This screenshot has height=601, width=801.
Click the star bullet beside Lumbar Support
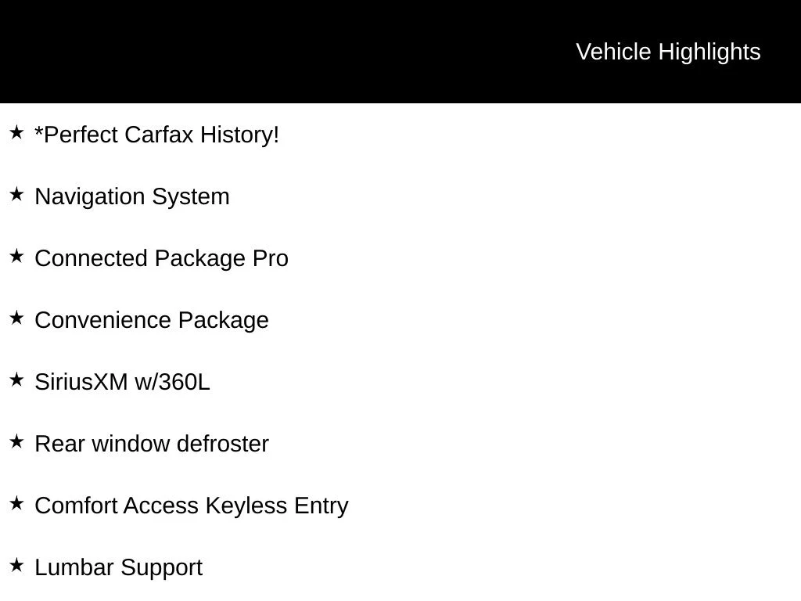pos(16,565)
